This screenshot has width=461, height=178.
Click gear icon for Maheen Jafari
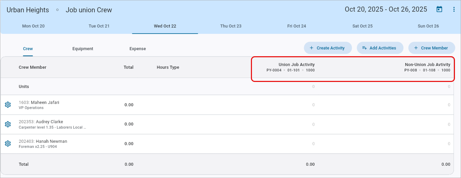click(x=8, y=105)
